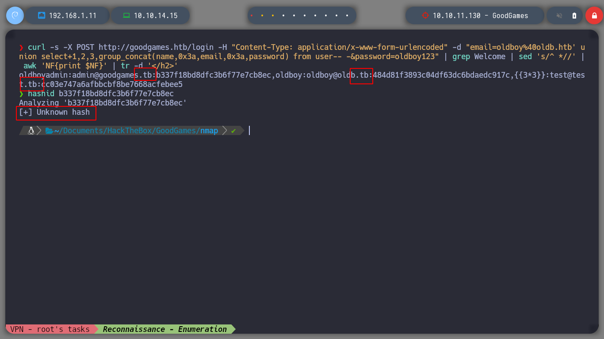The height and width of the screenshot is (339, 604).
Task: Click the target label 10.10.11.130 - GoodGames
Action: tap(480, 15)
